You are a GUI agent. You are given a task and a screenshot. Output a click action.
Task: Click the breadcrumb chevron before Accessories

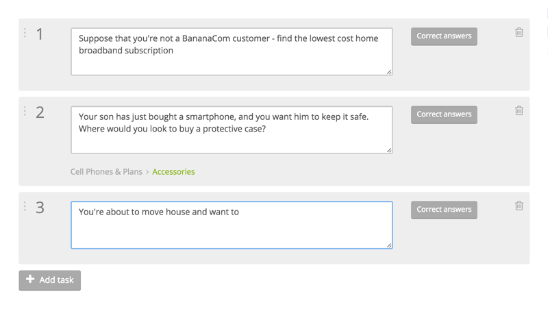[x=147, y=172]
